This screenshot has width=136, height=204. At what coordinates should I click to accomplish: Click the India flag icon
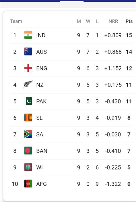(28, 35)
